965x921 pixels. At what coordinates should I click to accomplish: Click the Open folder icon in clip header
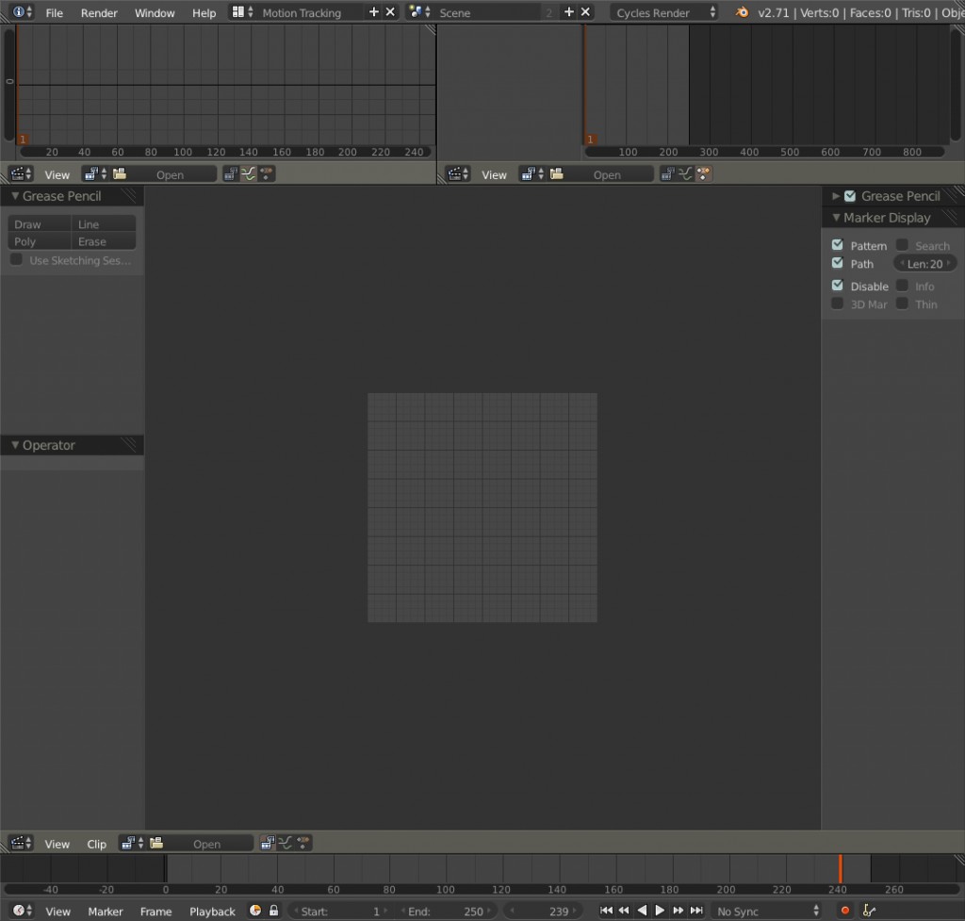pos(155,843)
